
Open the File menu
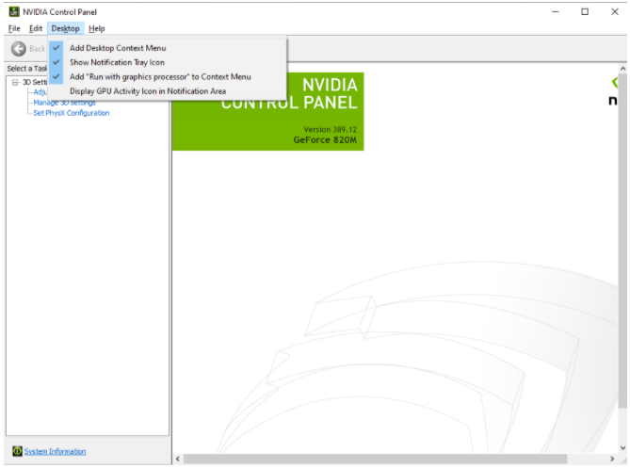[14, 28]
